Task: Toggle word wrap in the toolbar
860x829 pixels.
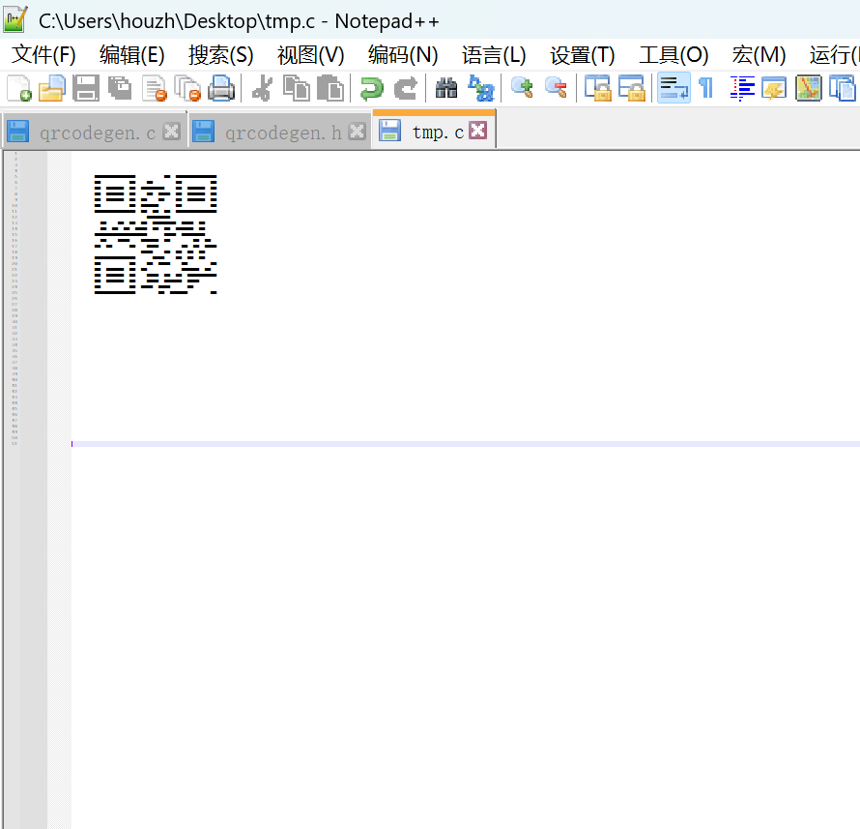Action: click(x=674, y=88)
